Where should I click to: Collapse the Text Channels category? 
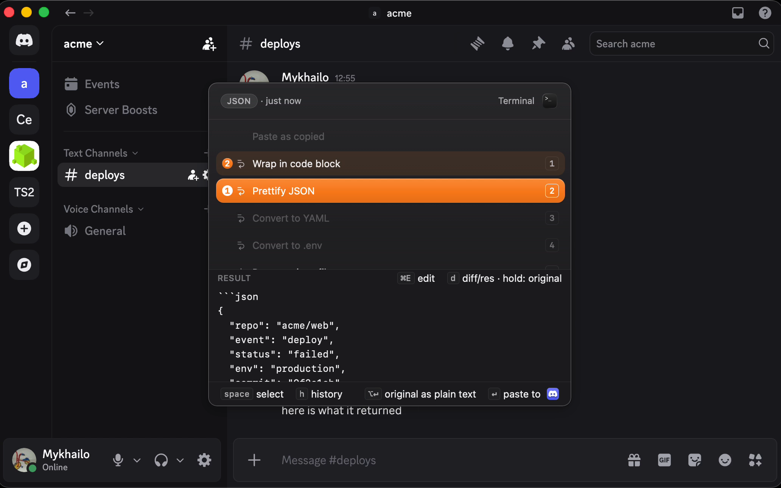(101, 153)
